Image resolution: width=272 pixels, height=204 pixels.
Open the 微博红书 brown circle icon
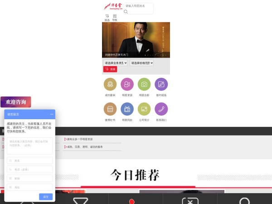point(110,109)
